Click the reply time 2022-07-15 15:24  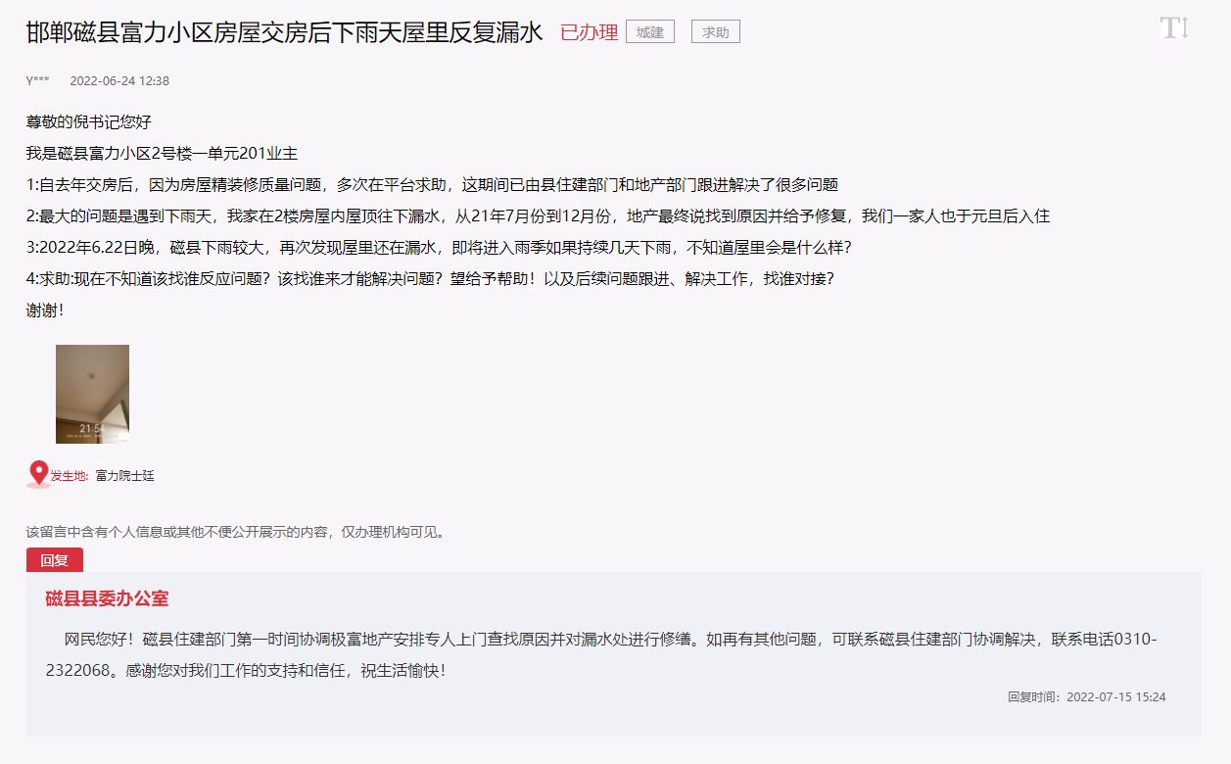[1115, 697]
